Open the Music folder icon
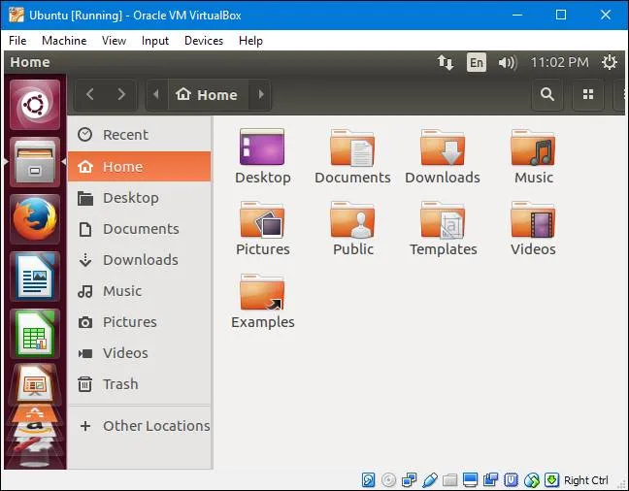This screenshot has width=629, height=491. click(x=533, y=149)
